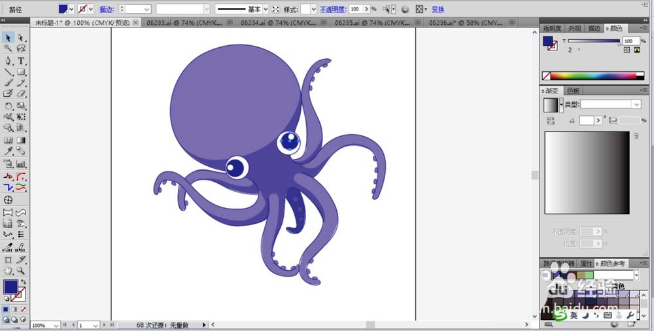Choose the Symbol Sprayer tool
This screenshot has height=331, width=654.
8,164
